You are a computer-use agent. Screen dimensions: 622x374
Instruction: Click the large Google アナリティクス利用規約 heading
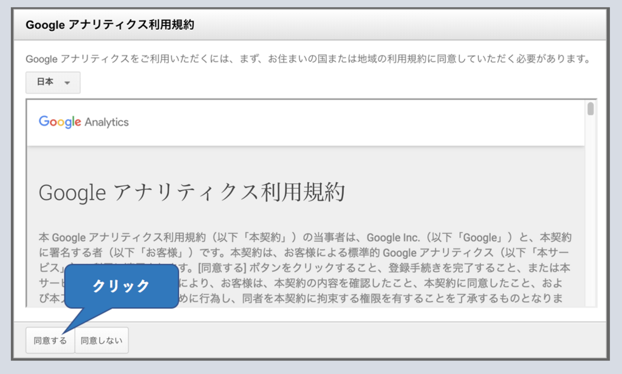click(191, 192)
